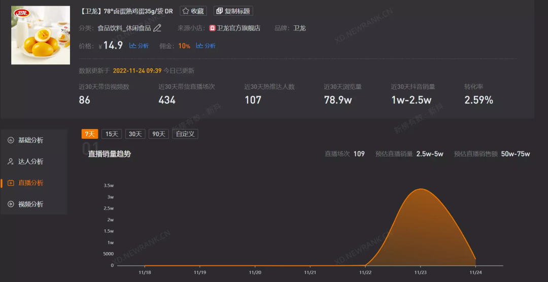This screenshot has height=282, width=548.
Task: Click the 近30天抖音销量 value 1w-2.5w
Action: pyautogui.click(x=412, y=100)
